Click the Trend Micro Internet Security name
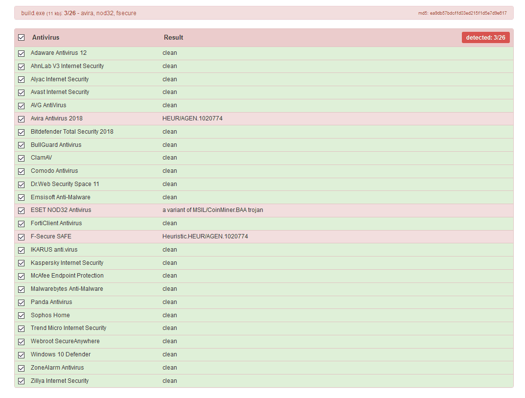525x398 pixels. coord(68,328)
